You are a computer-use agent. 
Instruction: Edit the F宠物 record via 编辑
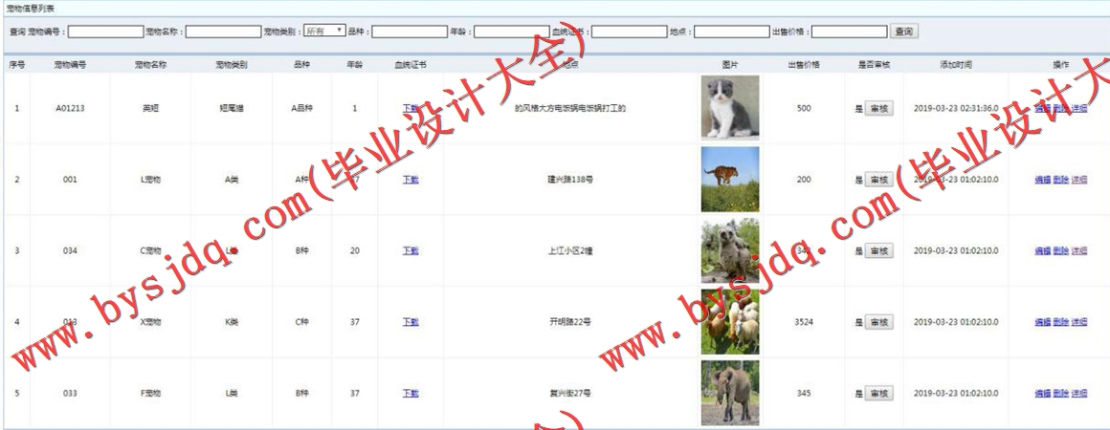pos(1043,394)
